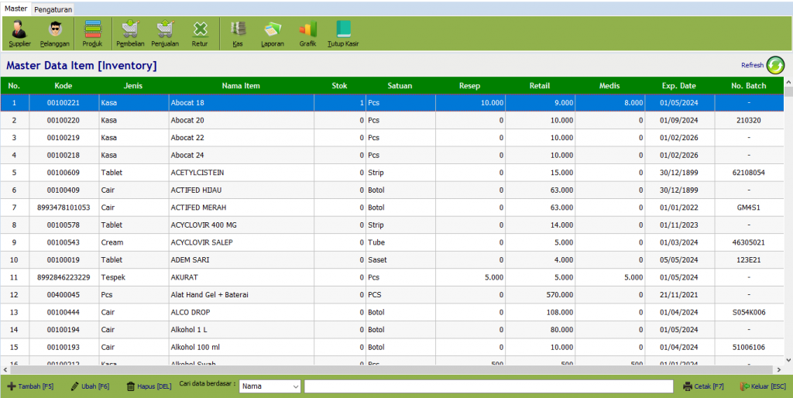The height and width of the screenshot is (398, 793).
Task: Open the Pelanggan customer icon
Action: coord(55,33)
